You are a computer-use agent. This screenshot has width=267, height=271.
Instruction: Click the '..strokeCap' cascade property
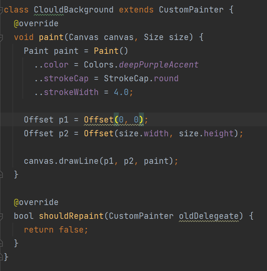click(x=61, y=79)
